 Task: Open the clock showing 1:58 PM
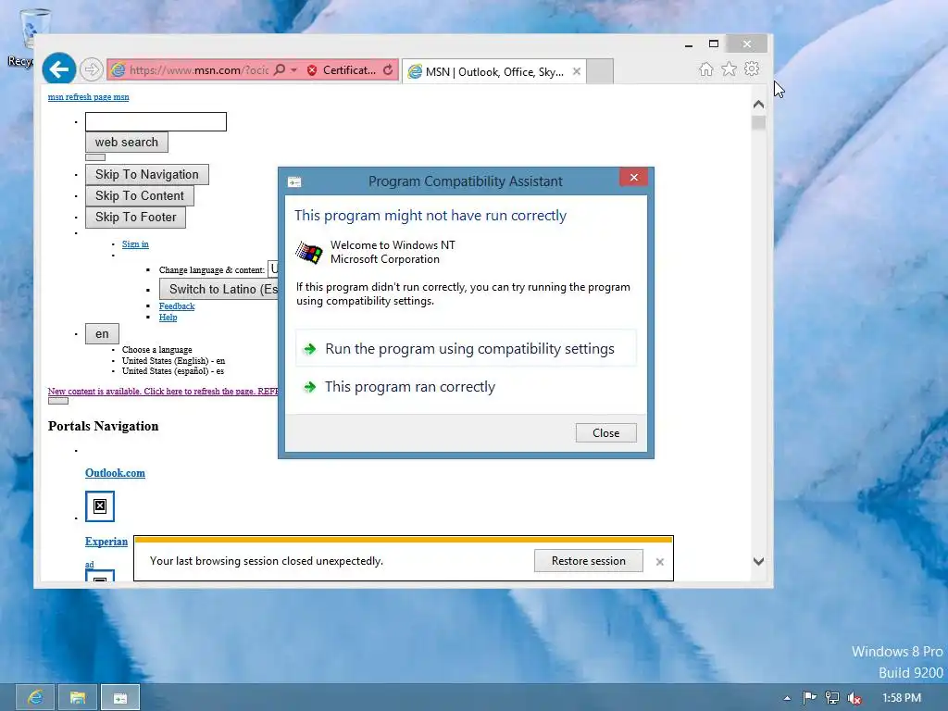coord(902,698)
